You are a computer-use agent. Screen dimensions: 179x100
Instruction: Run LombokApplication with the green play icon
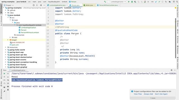coord(129,2)
